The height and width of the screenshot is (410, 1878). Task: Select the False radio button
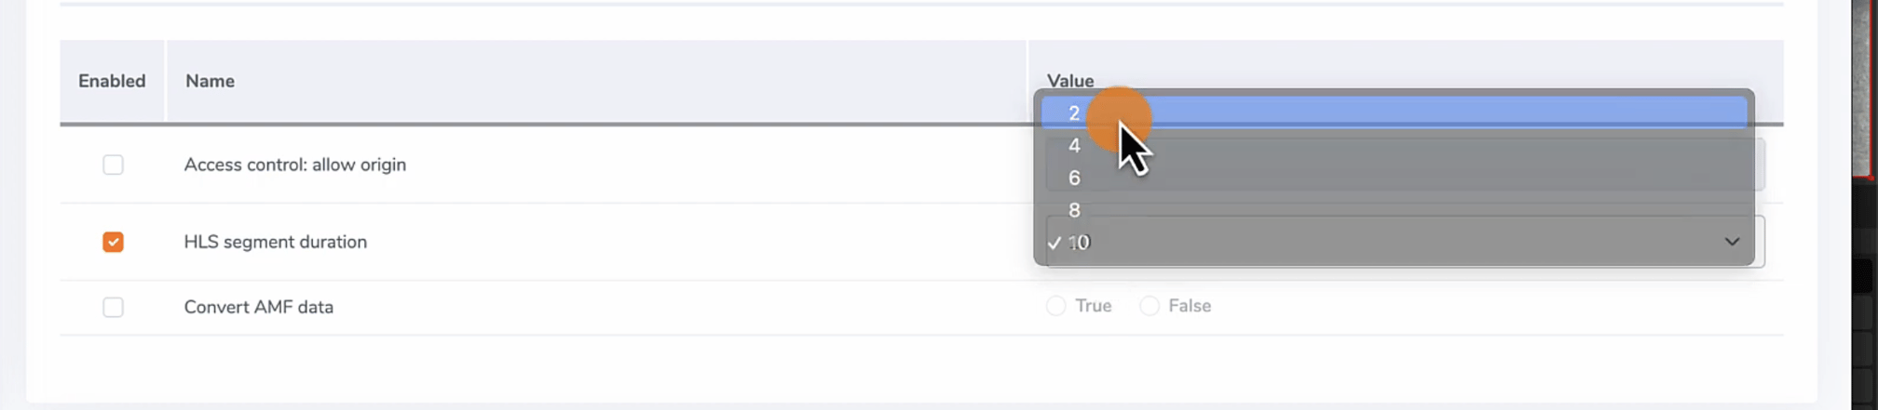(x=1150, y=306)
